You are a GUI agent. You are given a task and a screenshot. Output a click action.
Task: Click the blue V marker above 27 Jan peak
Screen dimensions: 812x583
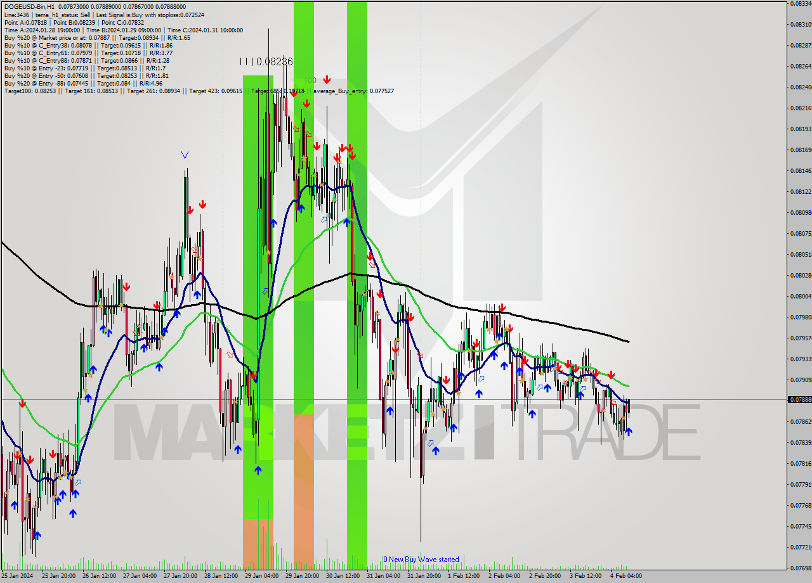click(x=185, y=155)
